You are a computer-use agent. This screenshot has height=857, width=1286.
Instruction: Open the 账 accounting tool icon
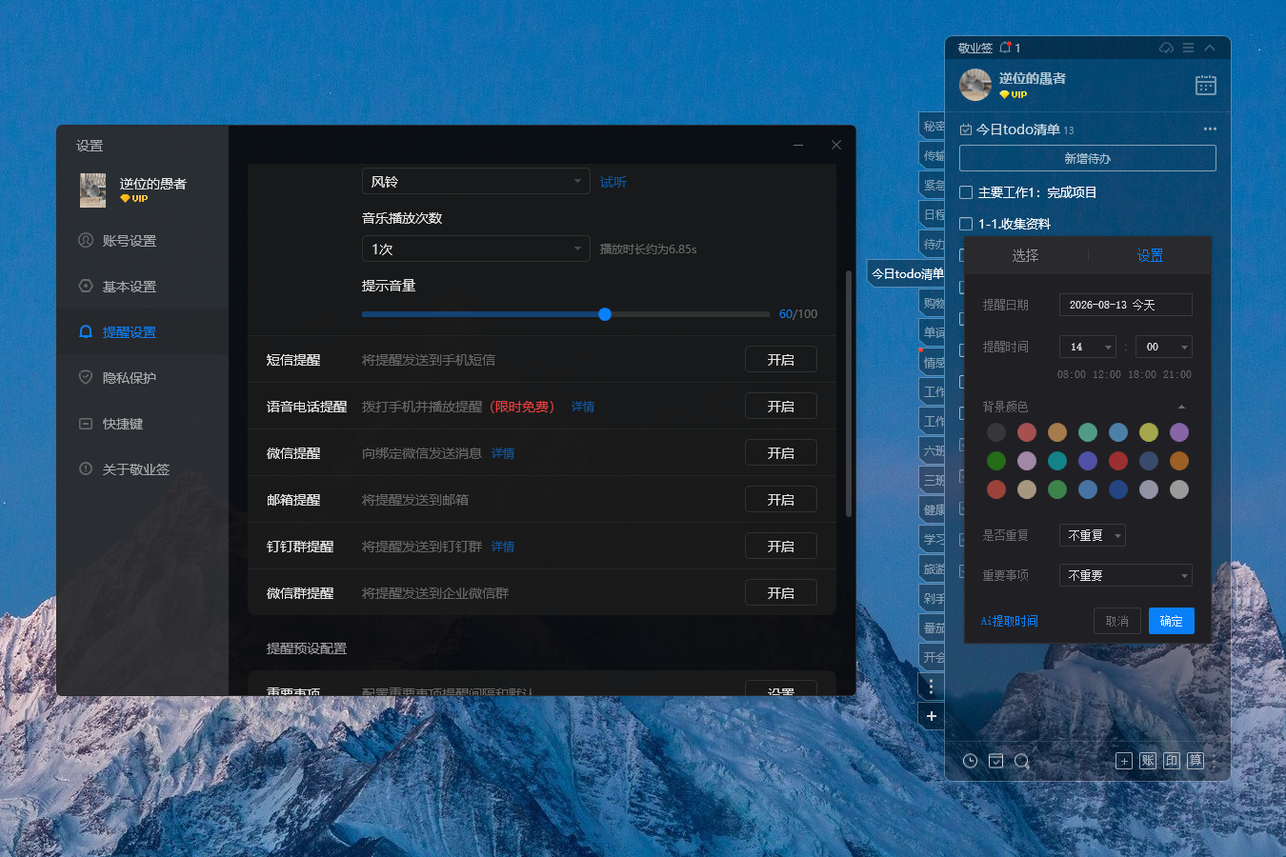tap(1148, 761)
